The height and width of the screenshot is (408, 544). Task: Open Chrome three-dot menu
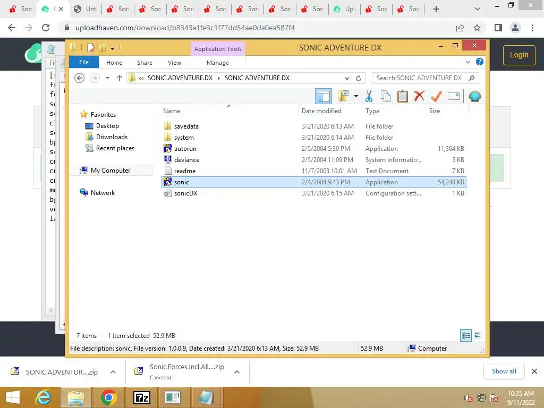click(532, 28)
